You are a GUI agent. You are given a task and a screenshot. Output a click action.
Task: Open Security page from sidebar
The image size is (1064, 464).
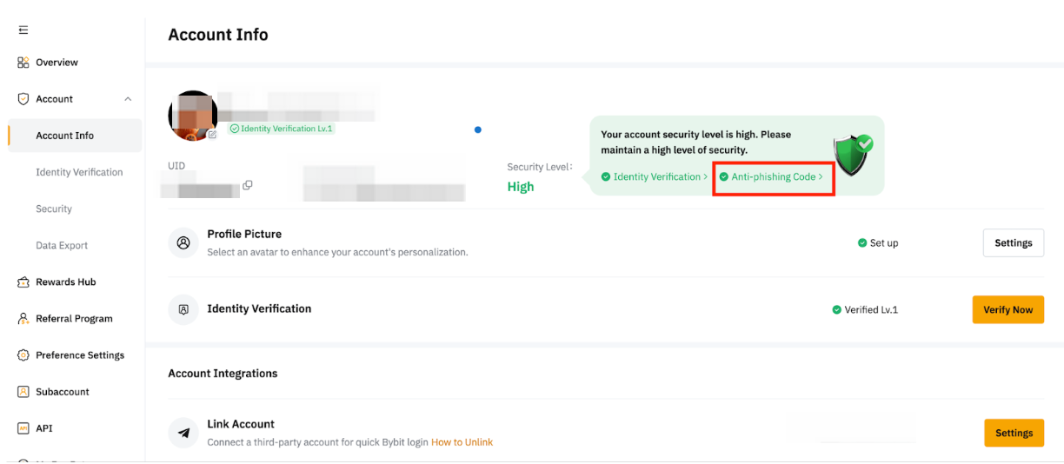point(54,209)
